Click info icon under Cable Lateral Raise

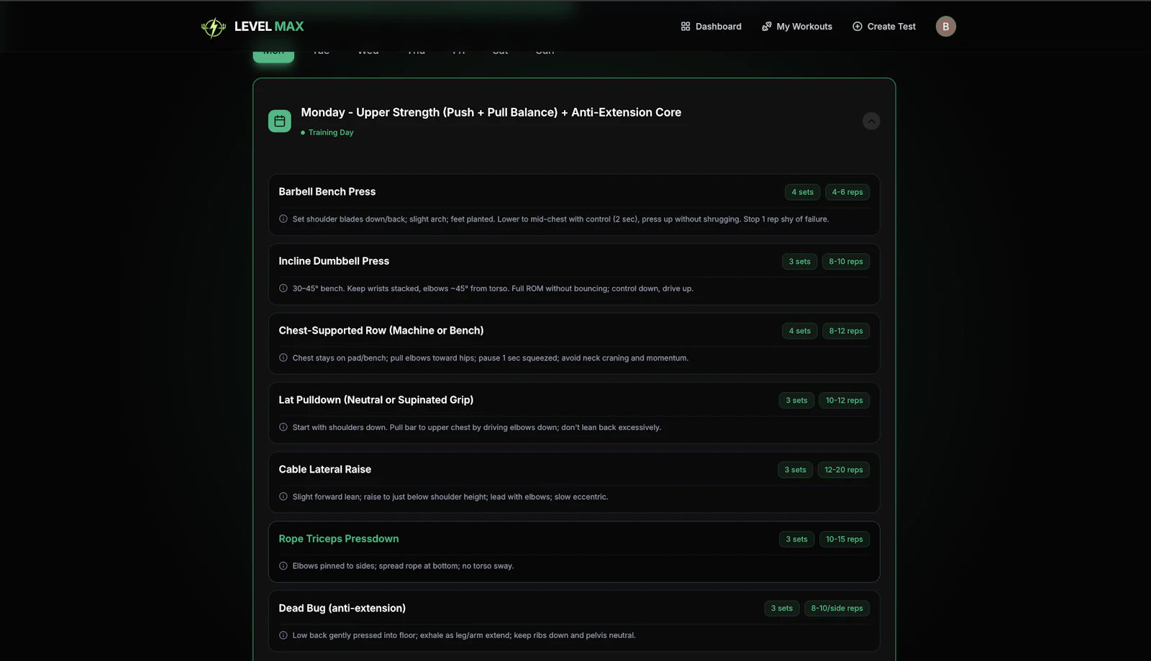tap(283, 496)
